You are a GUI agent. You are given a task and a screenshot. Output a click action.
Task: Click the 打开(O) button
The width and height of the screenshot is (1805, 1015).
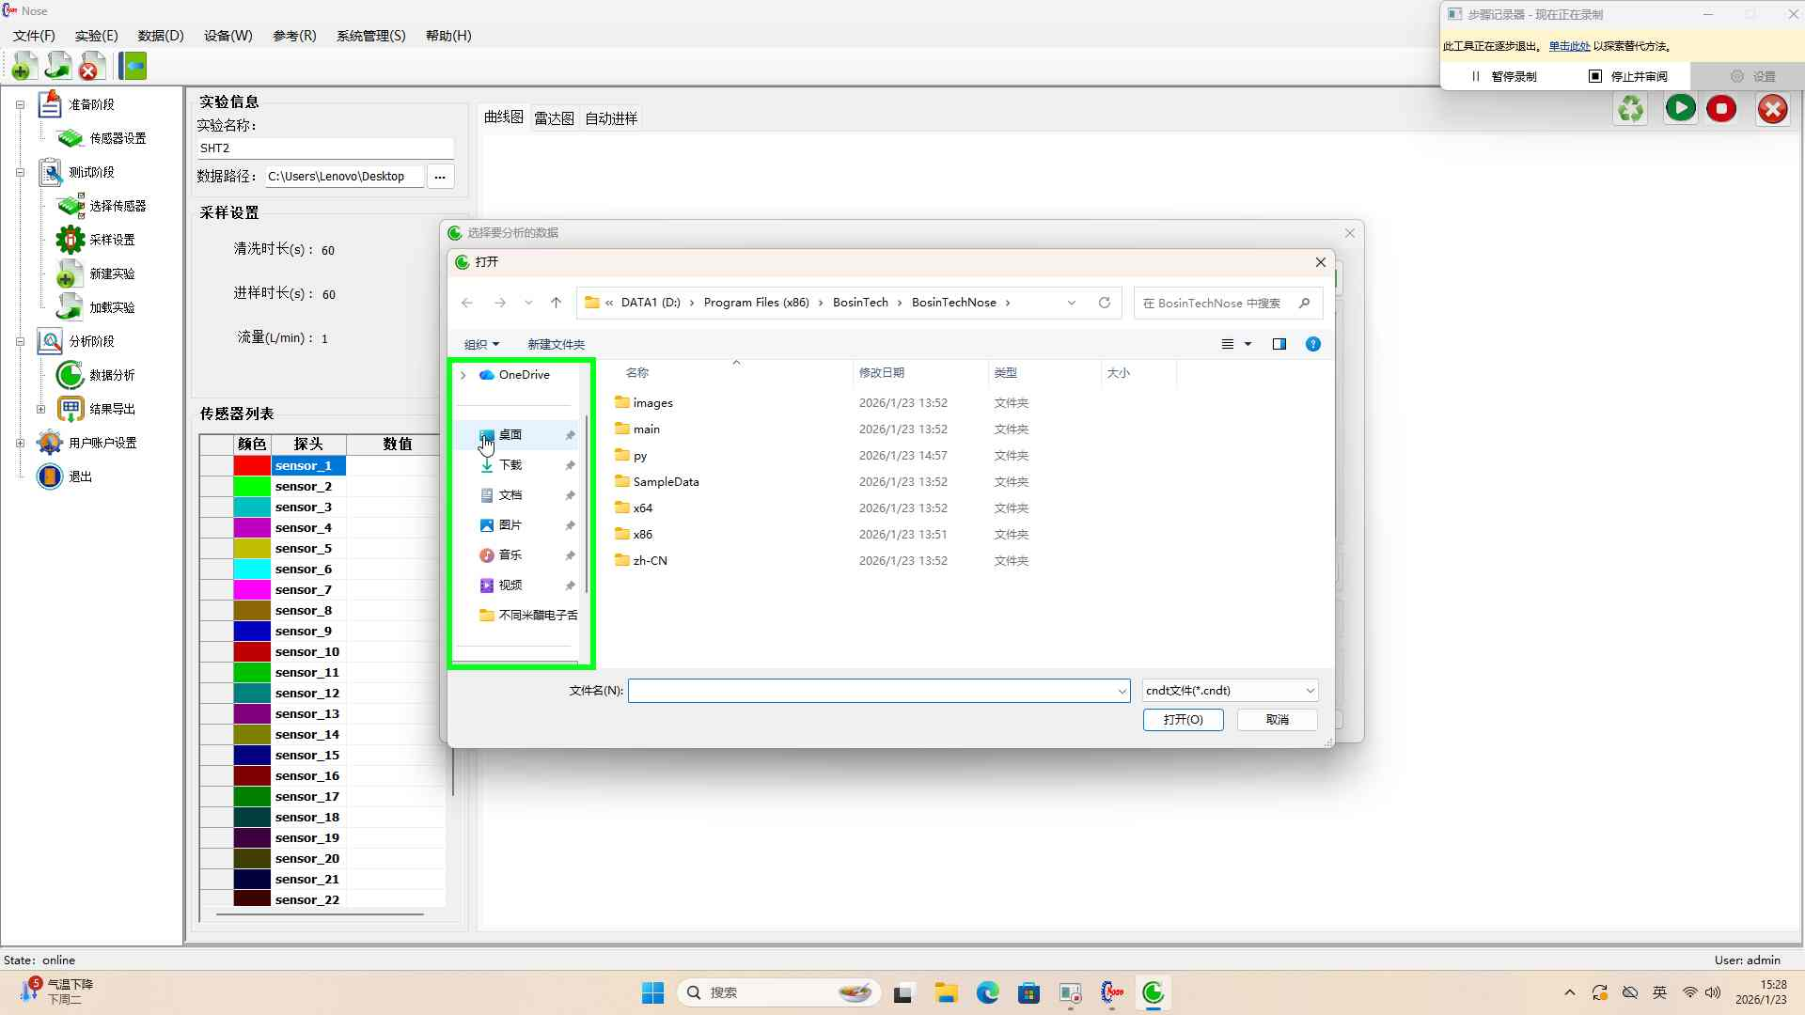pyautogui.click(x=1183, y=720)
